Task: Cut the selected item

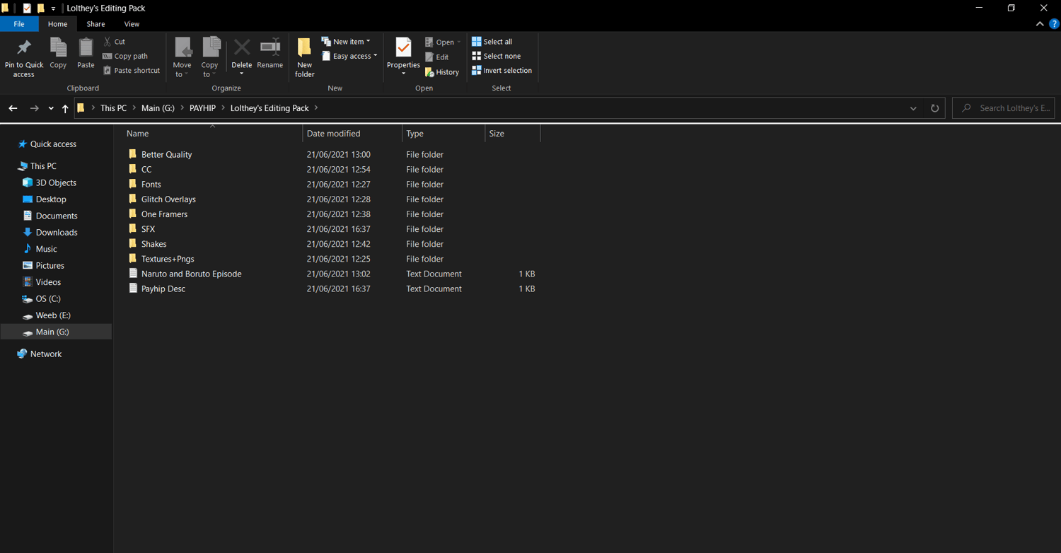Action: (115, 42)
